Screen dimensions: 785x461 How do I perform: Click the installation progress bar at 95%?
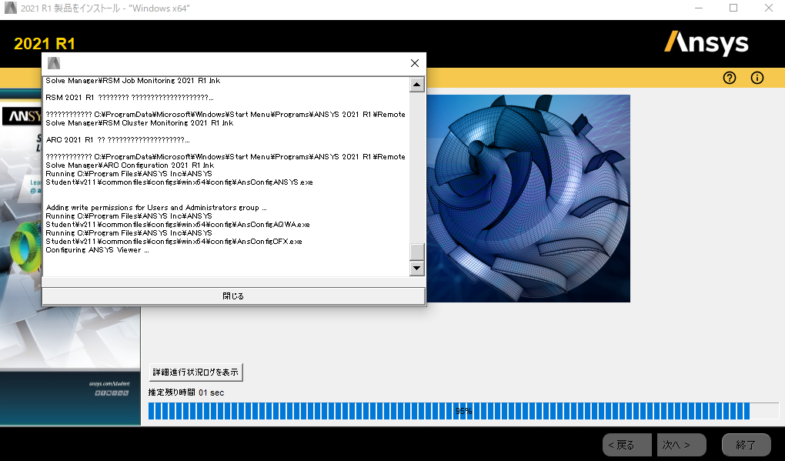click(x=463, y=411)
